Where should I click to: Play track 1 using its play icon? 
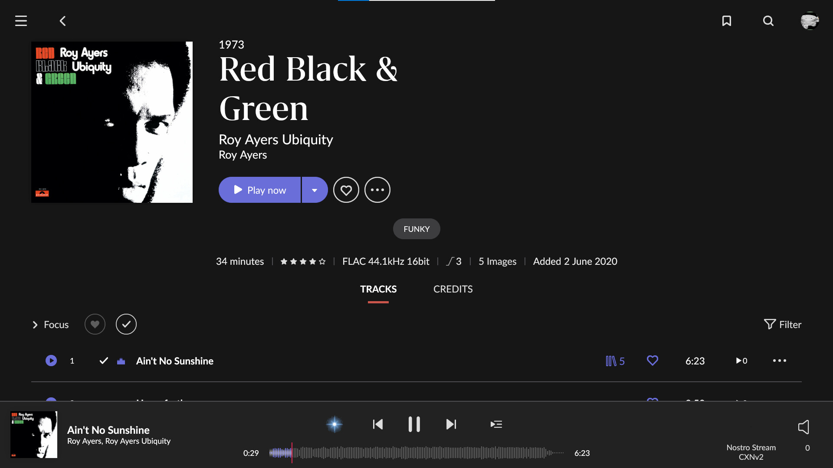pos(51,361)
